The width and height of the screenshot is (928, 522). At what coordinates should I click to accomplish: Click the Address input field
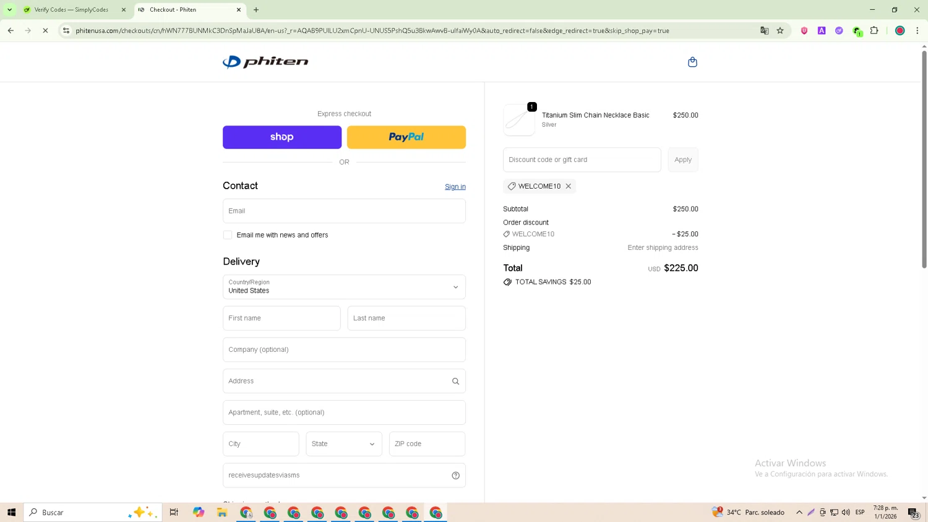(x=344, y=381)
